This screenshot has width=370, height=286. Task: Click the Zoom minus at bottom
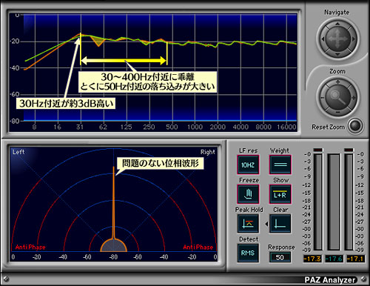click(x=337, y=113)
